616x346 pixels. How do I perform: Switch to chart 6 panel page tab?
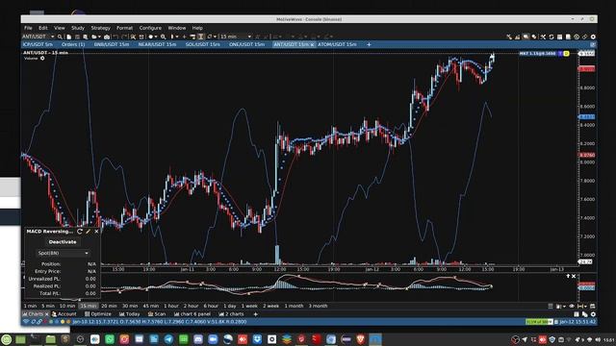click(192, 314)
